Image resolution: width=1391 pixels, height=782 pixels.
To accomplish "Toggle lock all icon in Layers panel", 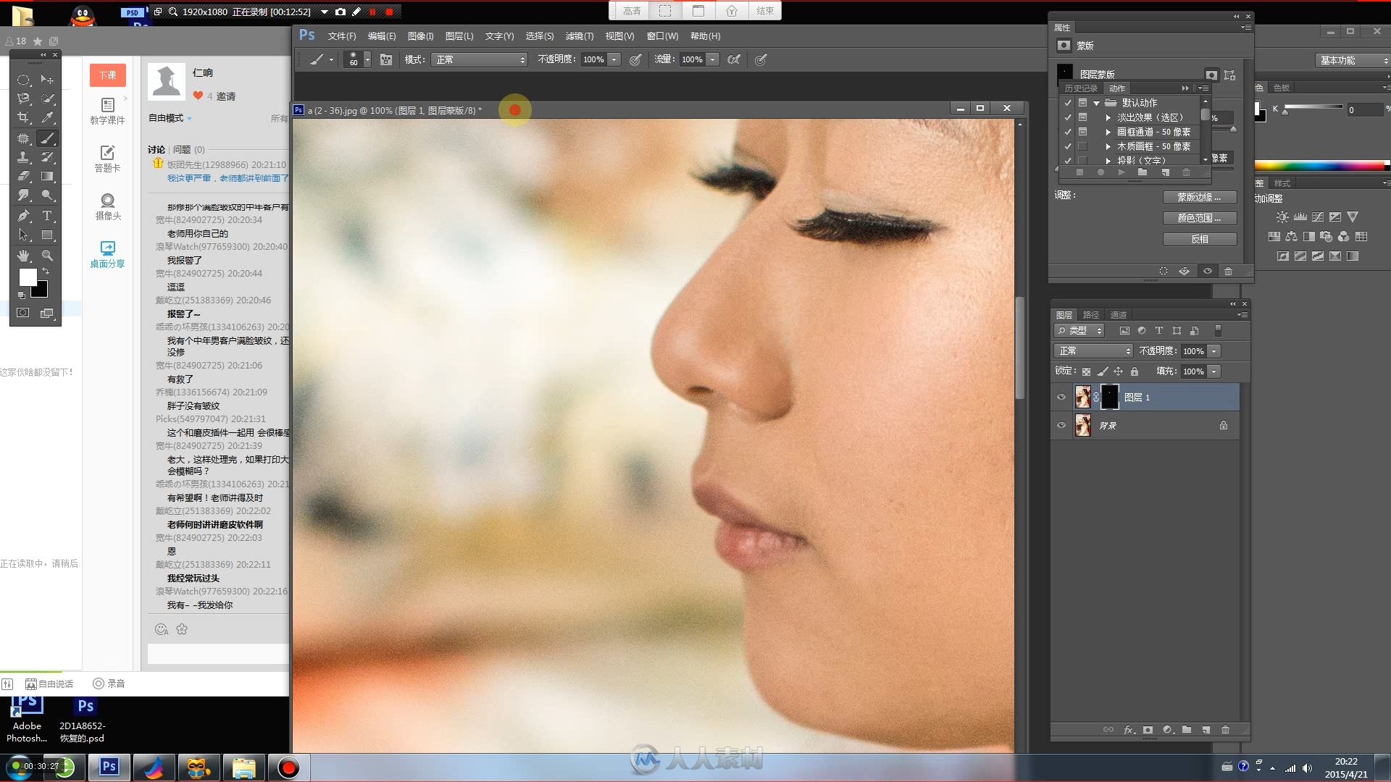I will click(x=1135, y=371).
